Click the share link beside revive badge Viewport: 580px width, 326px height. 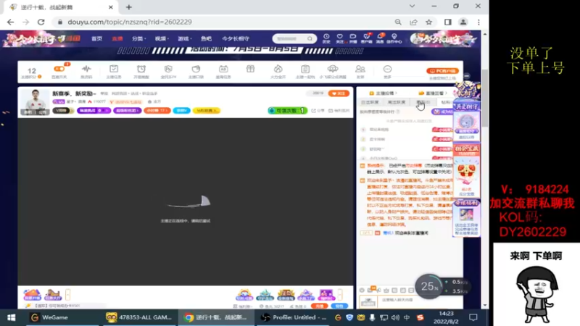click(x=318, y=111)
